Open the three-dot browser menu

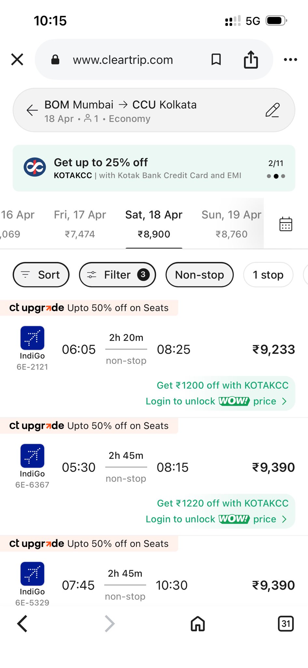pyautogui.click(x=290, y=60)
